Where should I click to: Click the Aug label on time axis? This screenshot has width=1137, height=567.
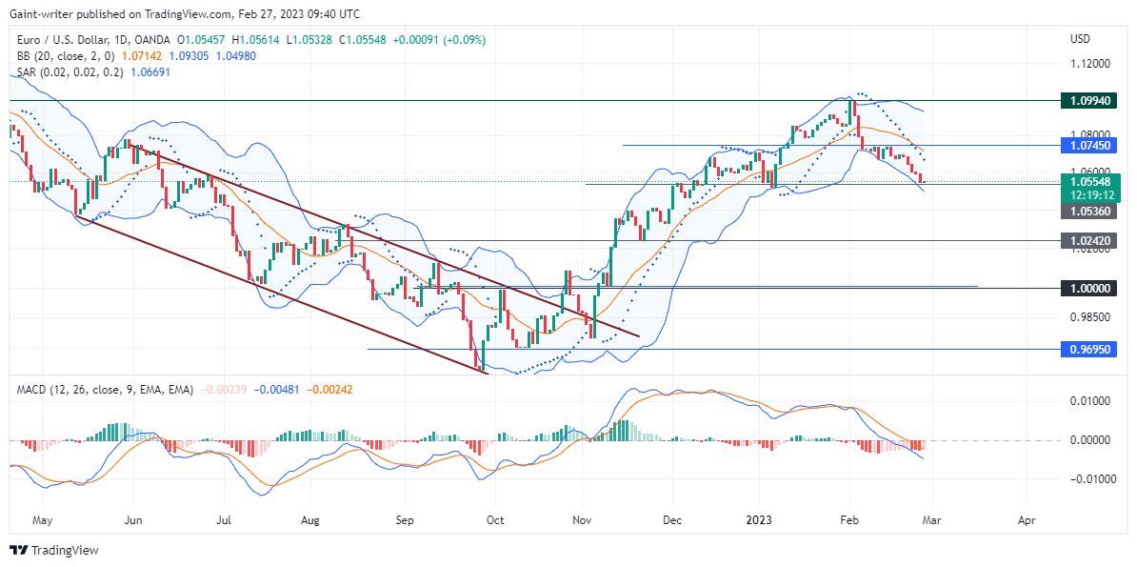[x=310, y=520]
